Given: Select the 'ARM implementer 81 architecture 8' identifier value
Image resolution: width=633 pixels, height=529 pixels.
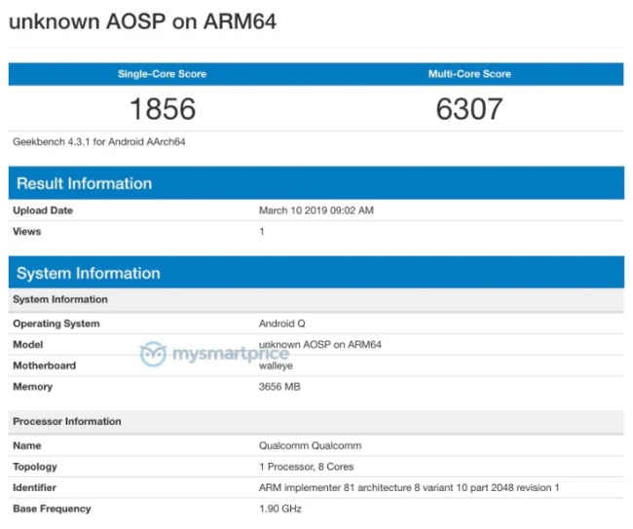Looking at the screenshot, I should (x=409, y=487).
